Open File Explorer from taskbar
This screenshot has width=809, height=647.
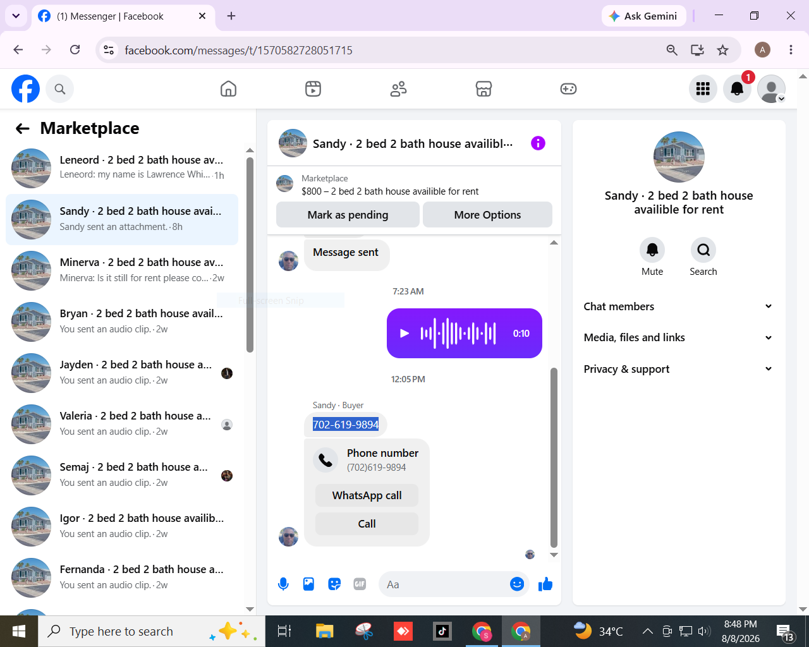point(324,631)
